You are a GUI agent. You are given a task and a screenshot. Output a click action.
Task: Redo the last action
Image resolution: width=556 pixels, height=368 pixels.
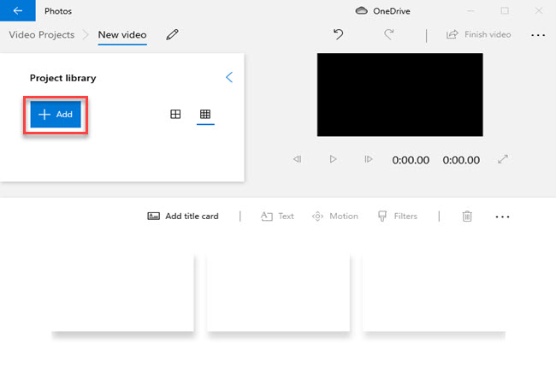click(x=389, y=35)
